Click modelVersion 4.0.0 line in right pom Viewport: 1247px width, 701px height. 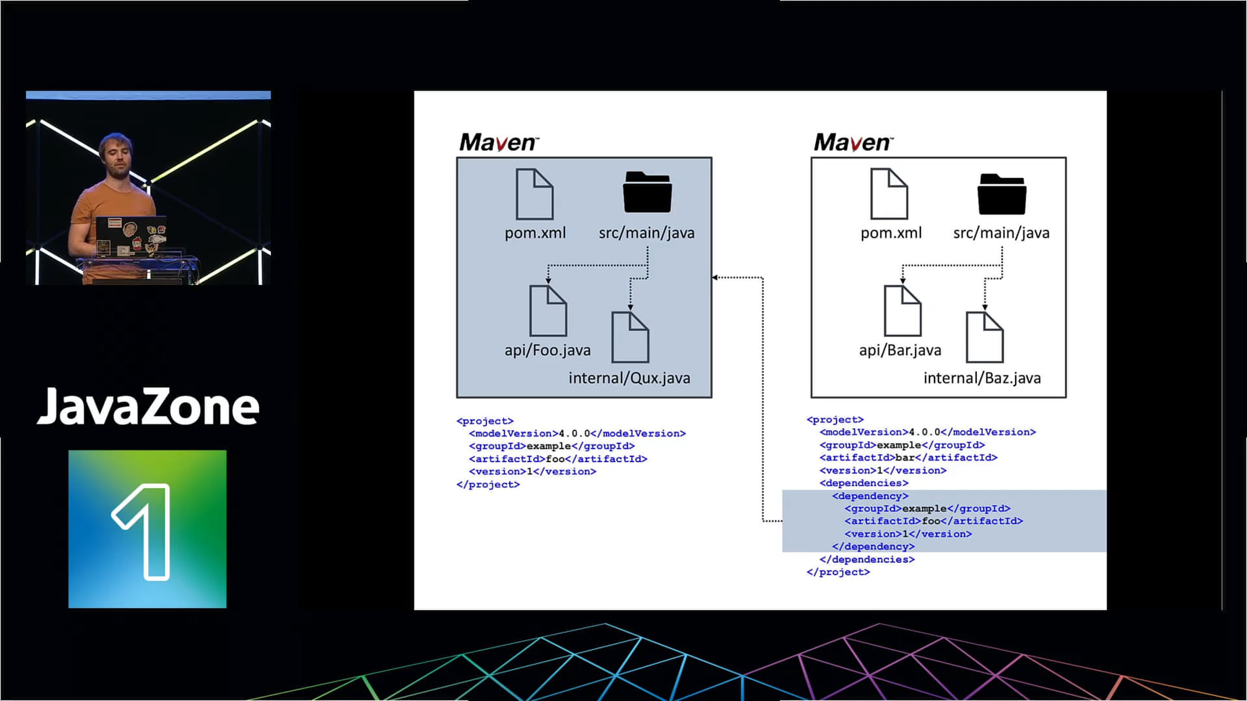[x=927, y=432]
